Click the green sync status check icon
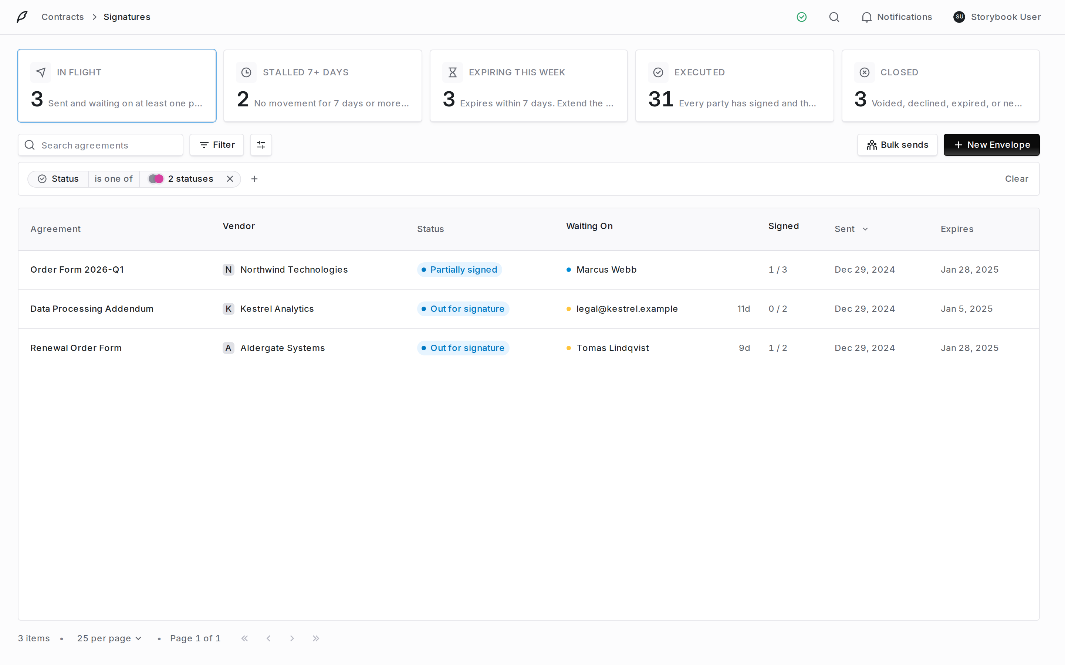Image resolution: width=1065 pixels, height=665 pixels. click(x=801, y=17)
